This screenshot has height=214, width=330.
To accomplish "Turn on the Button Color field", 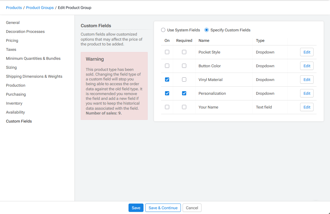I will pos(167,66).
